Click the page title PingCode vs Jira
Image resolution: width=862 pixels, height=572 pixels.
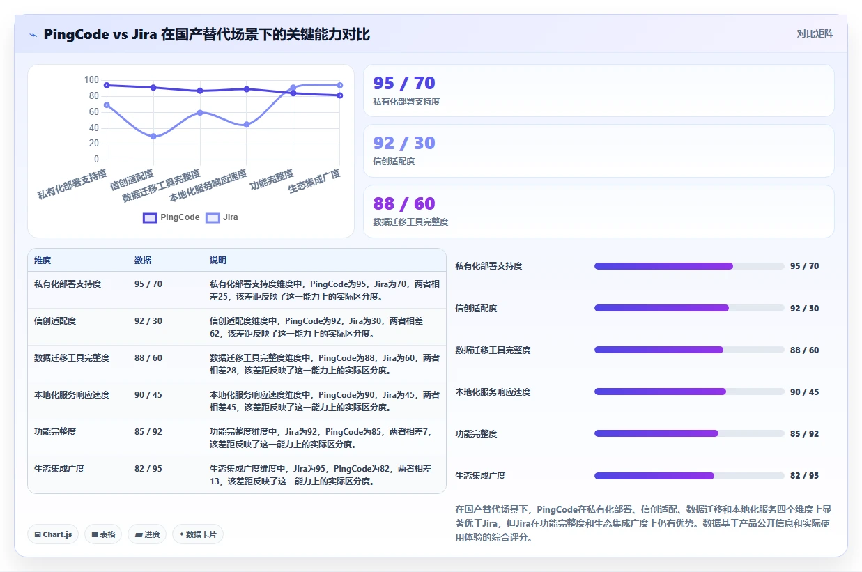(x=207, y=34)
